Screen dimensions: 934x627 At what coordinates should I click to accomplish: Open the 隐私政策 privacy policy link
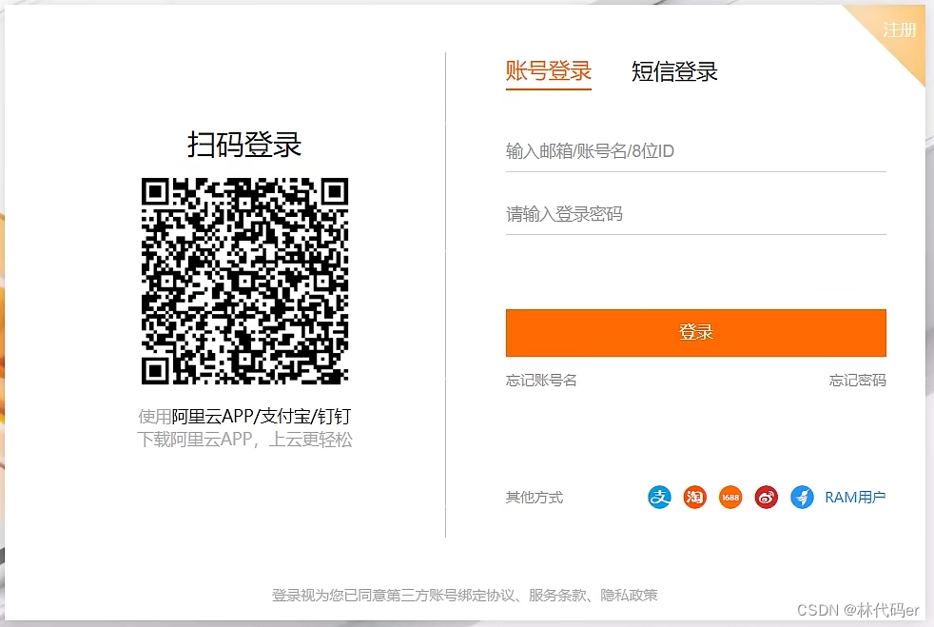(629, 594)
